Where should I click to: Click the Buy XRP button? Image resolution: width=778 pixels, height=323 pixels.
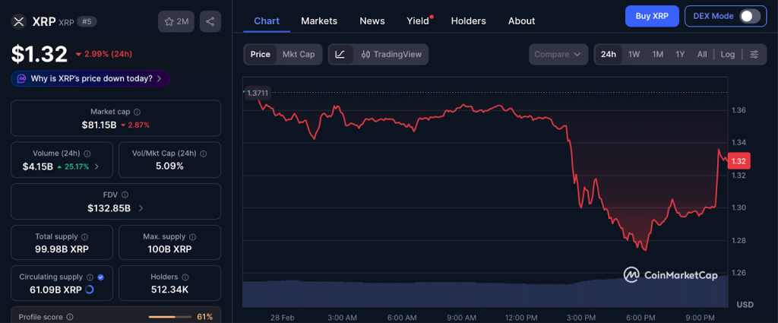[x=652, y=16]
